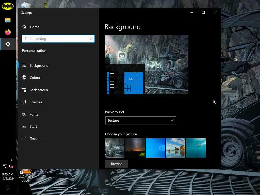Choose the night sky tent picture thumbnail
This screenshot has height=195, width=260.
click(135, 148)
